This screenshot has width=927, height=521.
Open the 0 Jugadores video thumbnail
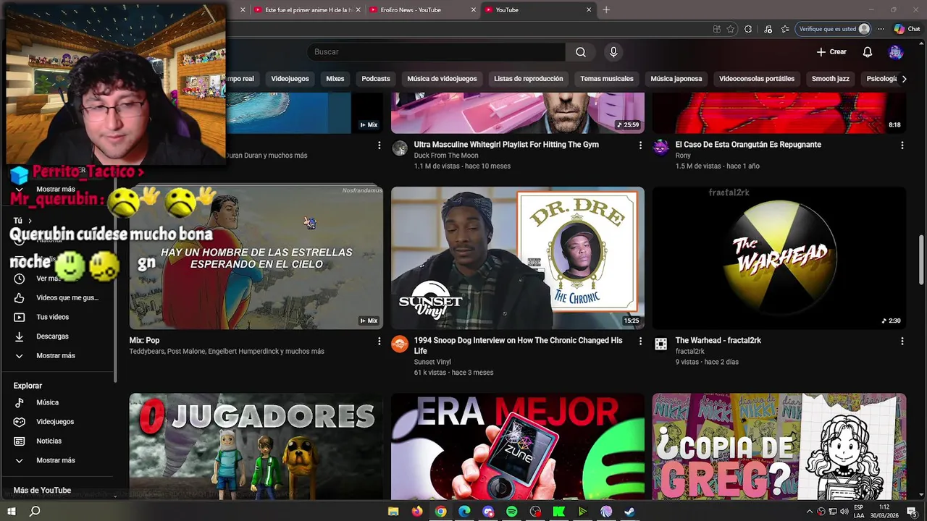tap(256, 446)
